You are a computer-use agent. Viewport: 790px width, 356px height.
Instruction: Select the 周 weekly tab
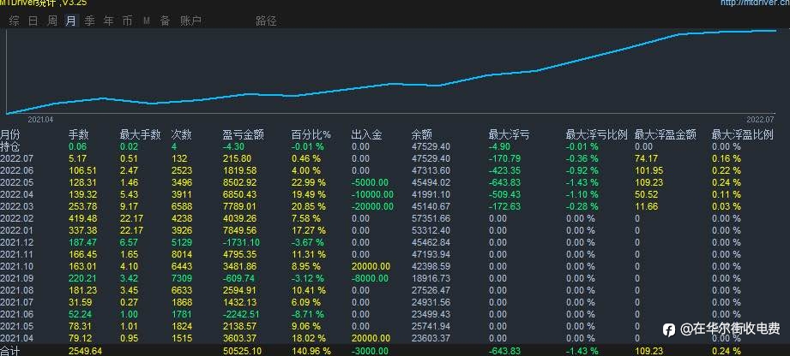51,21
